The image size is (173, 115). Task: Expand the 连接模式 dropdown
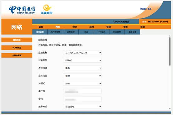click(x=82, y=68)
